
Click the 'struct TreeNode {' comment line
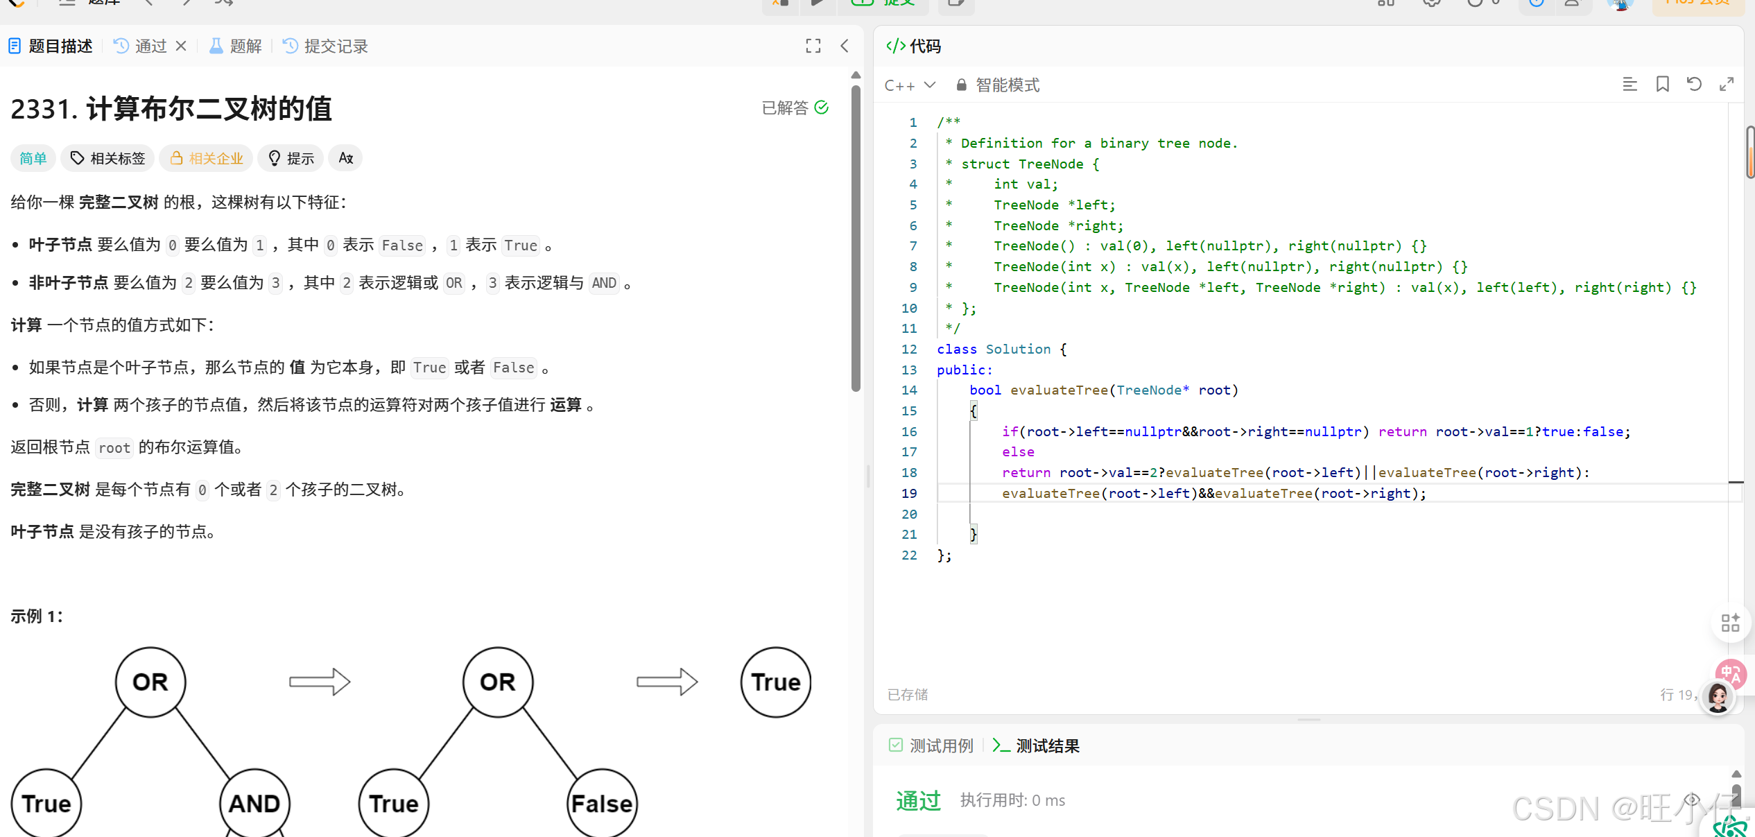tap(1023, 164)
